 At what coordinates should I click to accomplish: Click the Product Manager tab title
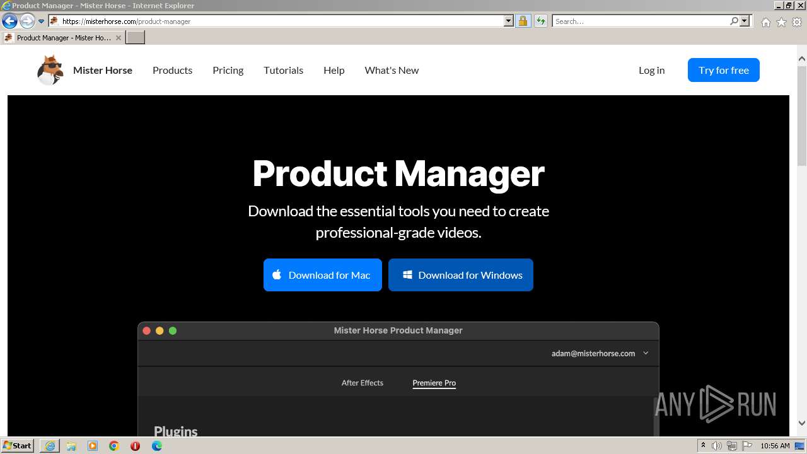pos(64,38)
